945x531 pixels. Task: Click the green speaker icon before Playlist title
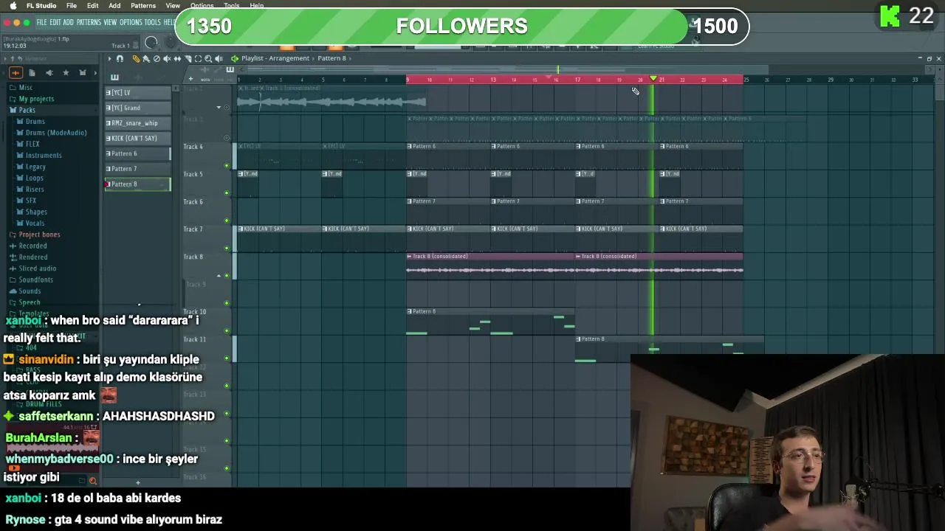click(235, 58)
